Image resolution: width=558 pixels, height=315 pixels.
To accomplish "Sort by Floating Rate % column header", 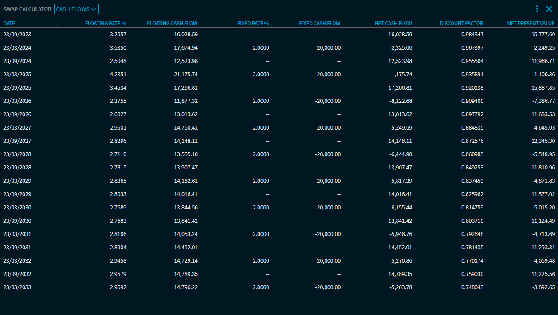I will [x=106, y=24].
